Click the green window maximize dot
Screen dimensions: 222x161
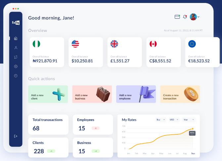18,9
